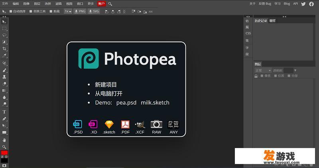Select the Move tool in the left toolbar
319x168 pixels.
(x=4, y=22)
